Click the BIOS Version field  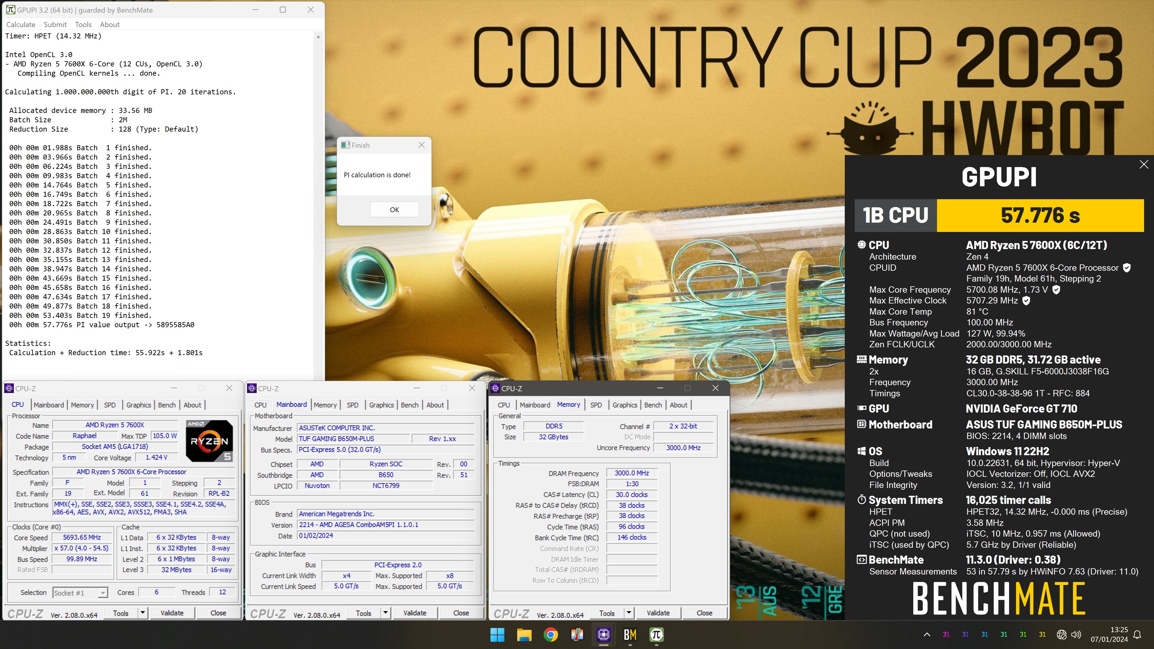click(x=386, y=525)
